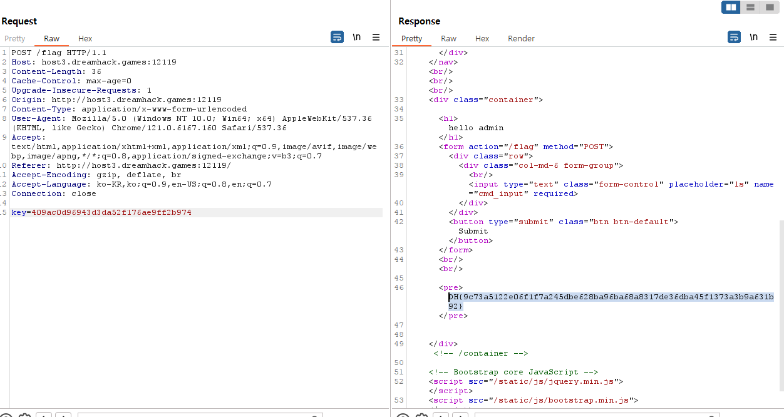Open Response panel hamburger options menu
This screenshot has width=784, height=417.
(x=773, y=38)
